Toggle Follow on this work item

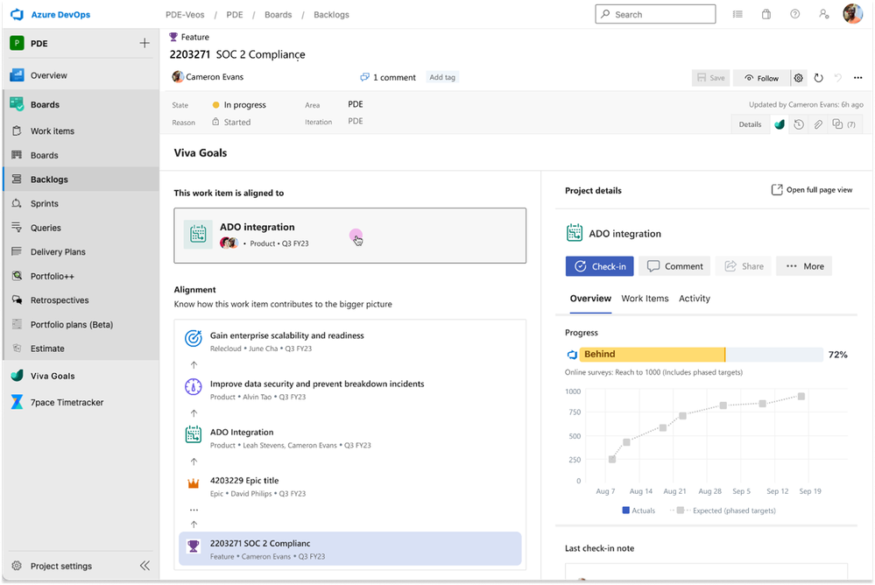point(761,78)
